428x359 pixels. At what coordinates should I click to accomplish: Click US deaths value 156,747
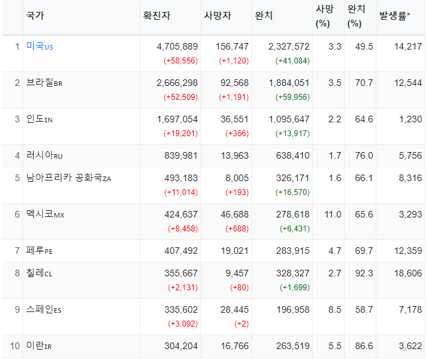[232, 46]
